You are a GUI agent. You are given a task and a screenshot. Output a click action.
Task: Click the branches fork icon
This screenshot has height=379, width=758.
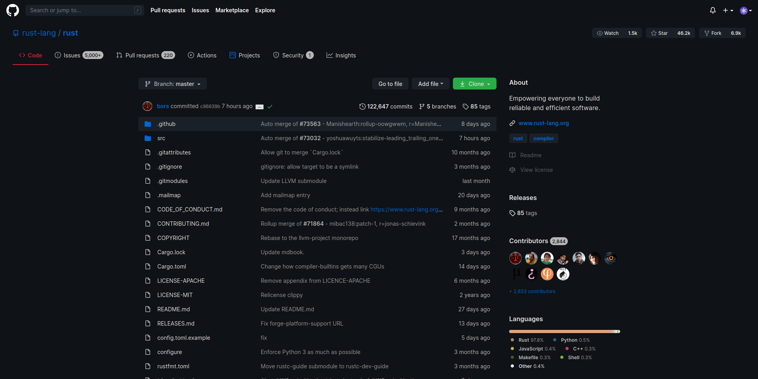click(x=422, y=107)
